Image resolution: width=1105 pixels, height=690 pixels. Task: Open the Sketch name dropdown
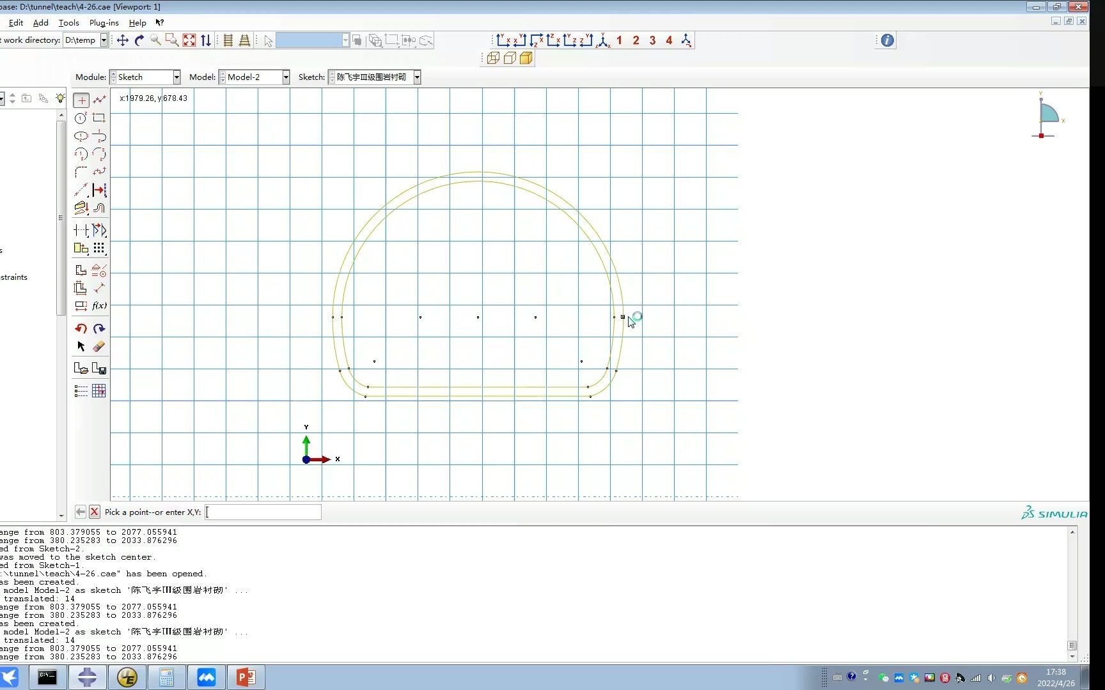point(417,77)
